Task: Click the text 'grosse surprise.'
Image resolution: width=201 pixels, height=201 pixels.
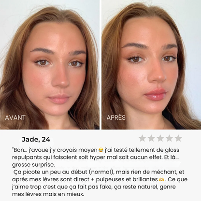Action: (33, 165)
